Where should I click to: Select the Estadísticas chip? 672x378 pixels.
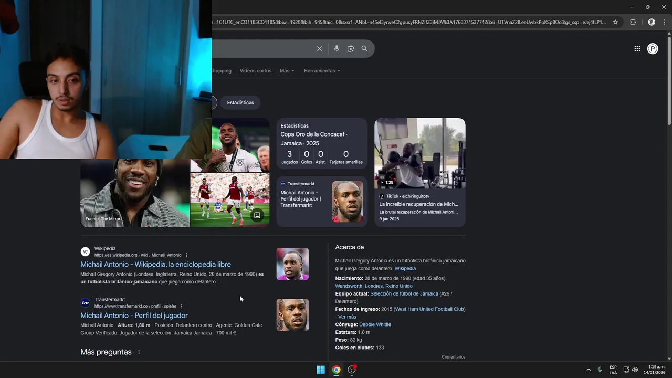(x=240, y=102)
